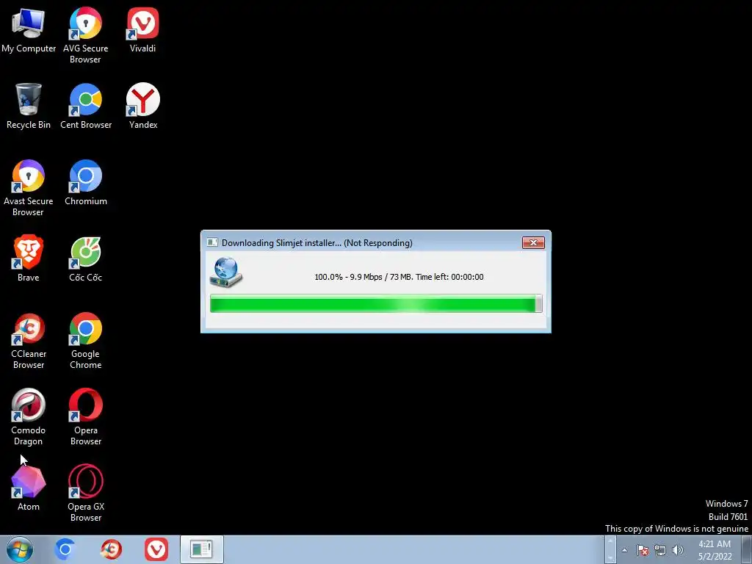Image resolution: width=752 pixels, height=564 pixels.
Task: Open the Action Center flag icon
Action: (x=643, y=550)
